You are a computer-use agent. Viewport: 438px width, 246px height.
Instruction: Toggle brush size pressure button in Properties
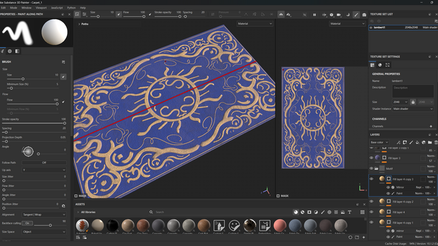(x=63, y=76)
